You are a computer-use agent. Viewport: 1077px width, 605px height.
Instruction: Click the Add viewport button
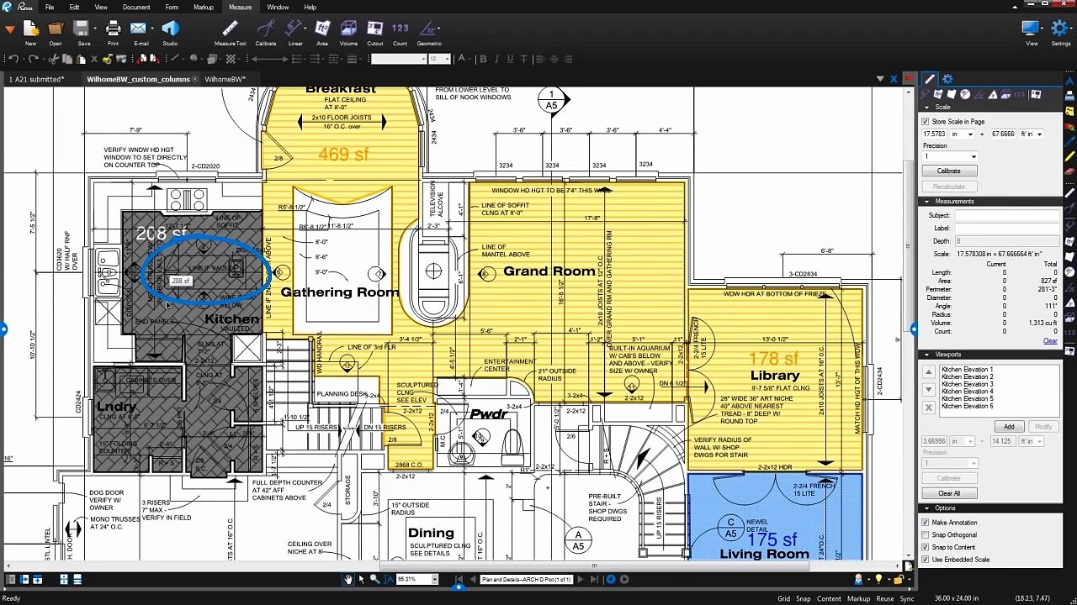1009,427
